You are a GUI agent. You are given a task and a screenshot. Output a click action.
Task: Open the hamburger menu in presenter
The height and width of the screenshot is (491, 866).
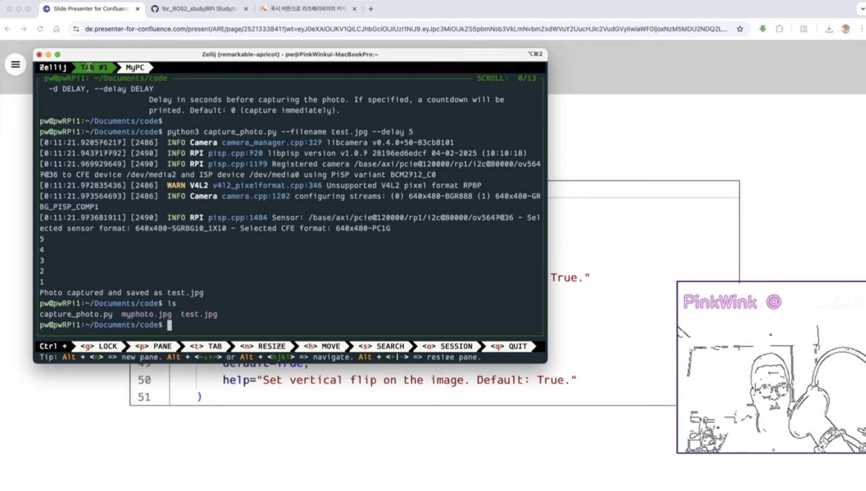(15, 65)
